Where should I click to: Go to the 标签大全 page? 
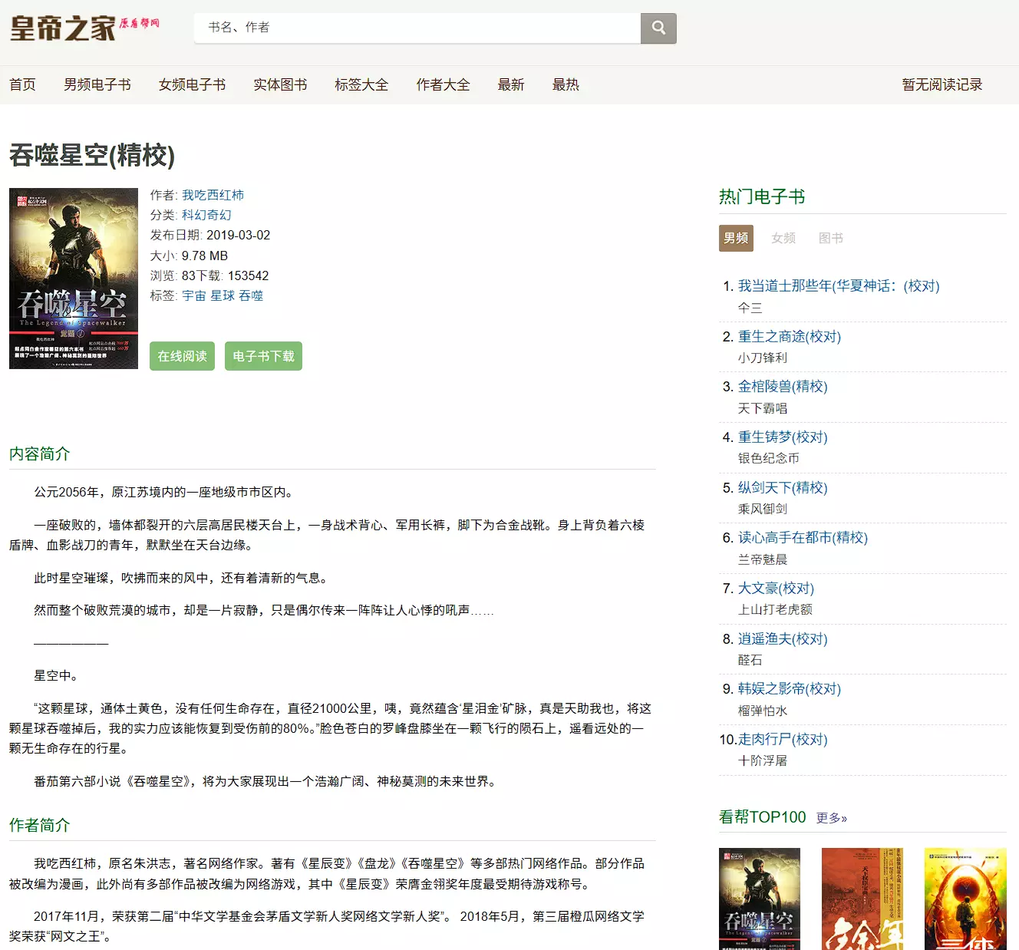click(361, 84)
